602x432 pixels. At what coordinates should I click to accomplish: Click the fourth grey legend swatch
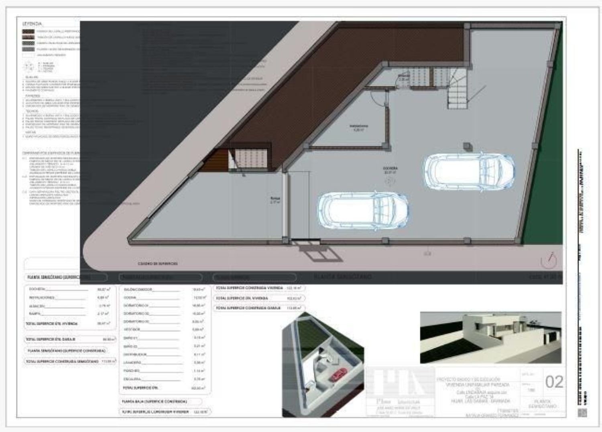[x=28, y=49]
